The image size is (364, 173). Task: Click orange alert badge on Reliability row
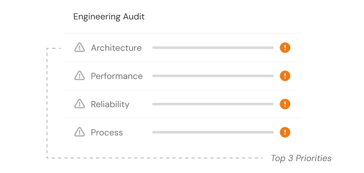tap(285, 104)
